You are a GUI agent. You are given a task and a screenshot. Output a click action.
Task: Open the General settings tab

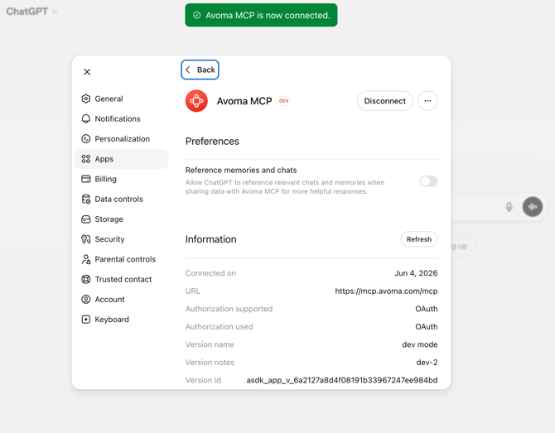tap(122, 99)
